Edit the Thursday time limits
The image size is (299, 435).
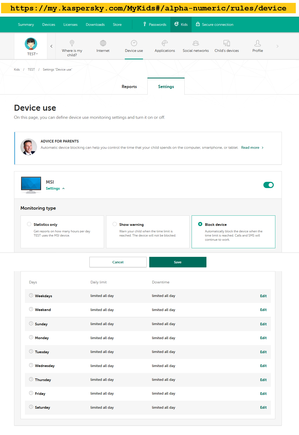(263, 380)
